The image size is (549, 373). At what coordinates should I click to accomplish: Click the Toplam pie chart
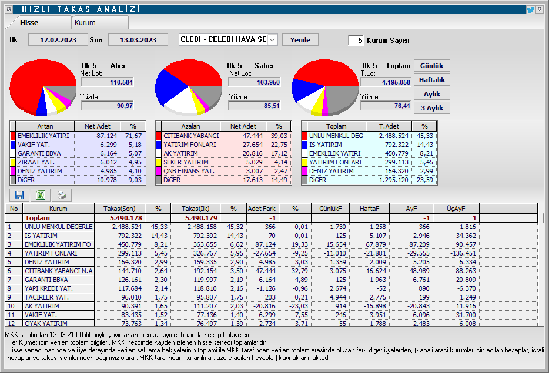click(x=325, y=87)
